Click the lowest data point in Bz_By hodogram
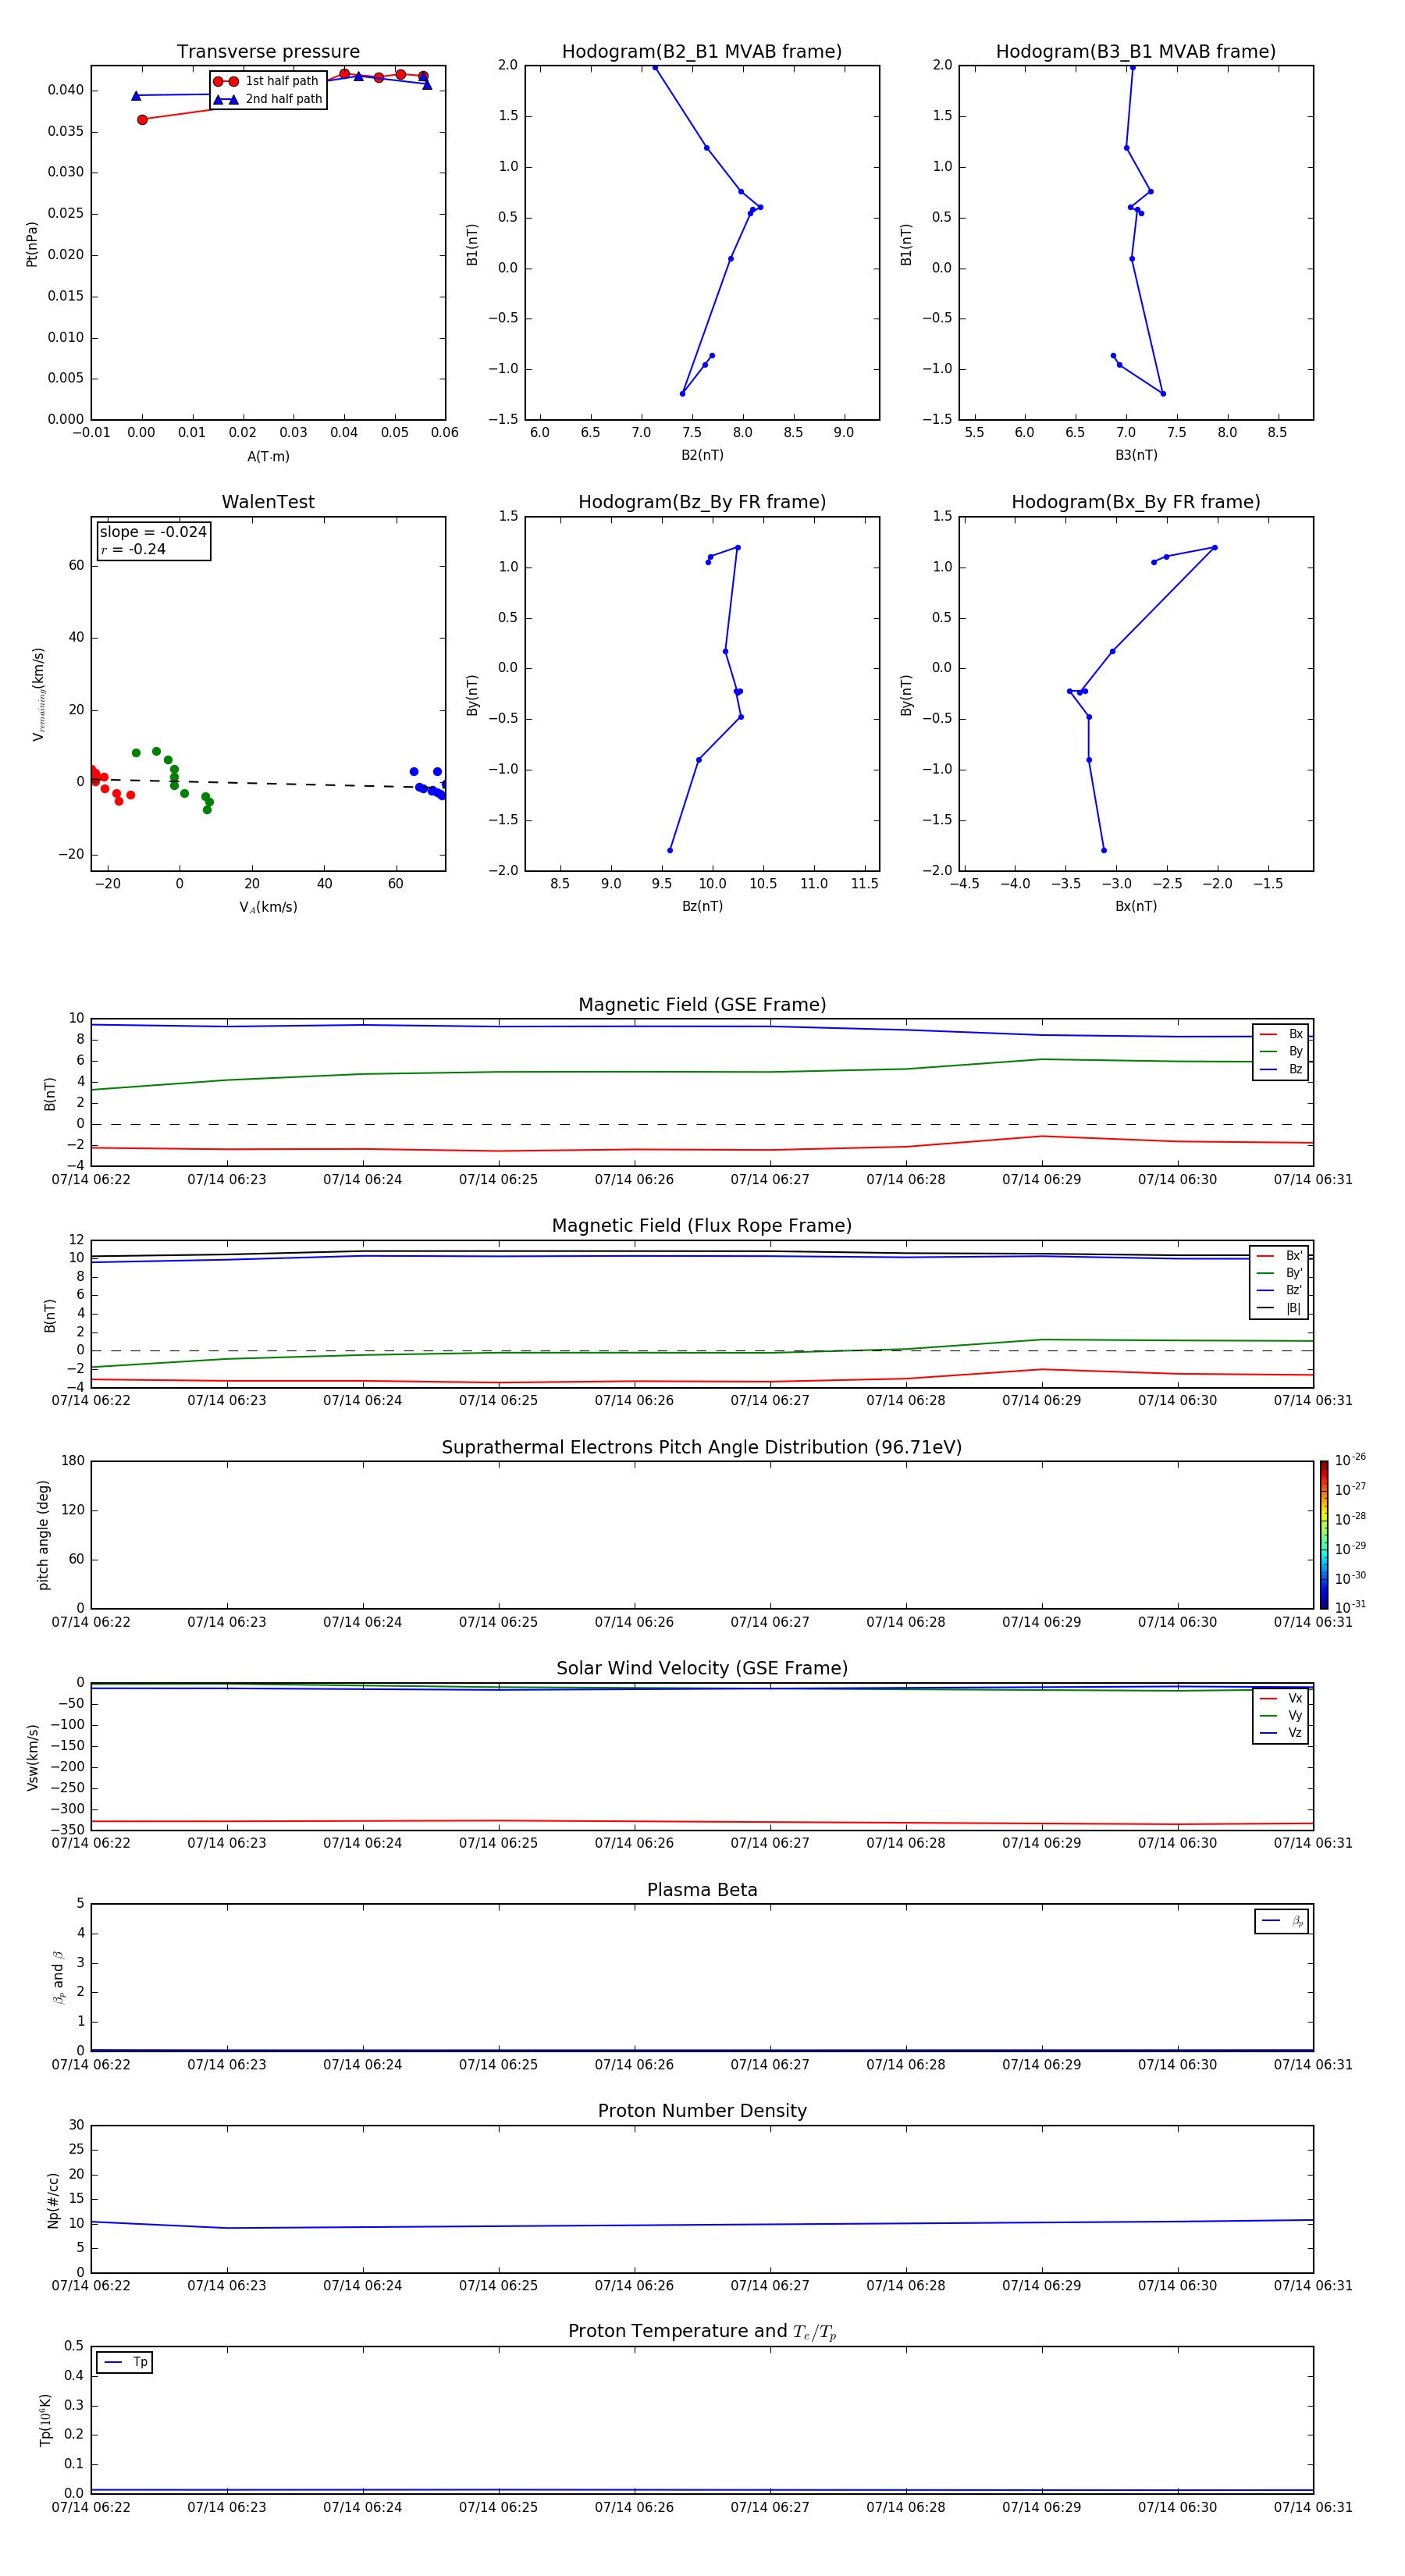Viewport: 1405px width, 2576px height. coord(670,850)
